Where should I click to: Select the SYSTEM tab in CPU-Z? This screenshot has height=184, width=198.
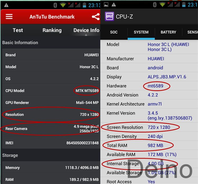click(x=141, y=32)
